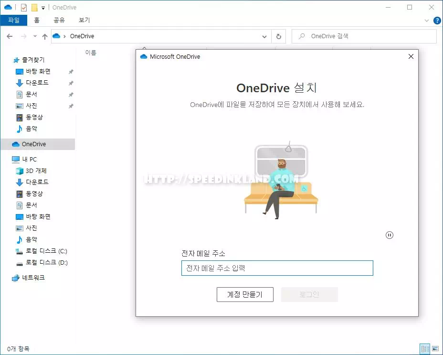The height and width of the screenshot is (355, 443).
Task: Click the OneDrive cloud icon in title bar
Action: click(8, 7)
